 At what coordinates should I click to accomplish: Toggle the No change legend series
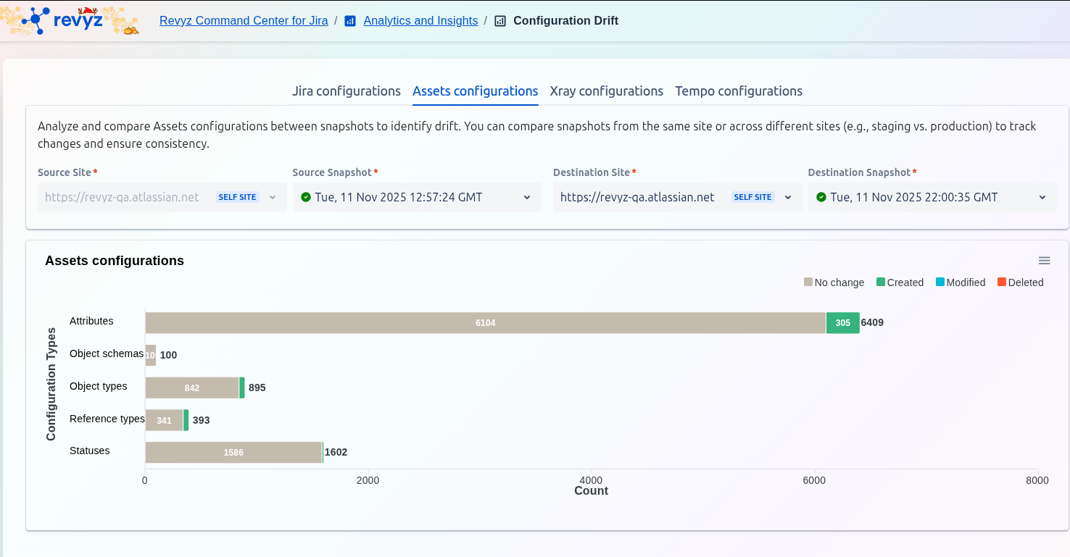pos(834,282)
